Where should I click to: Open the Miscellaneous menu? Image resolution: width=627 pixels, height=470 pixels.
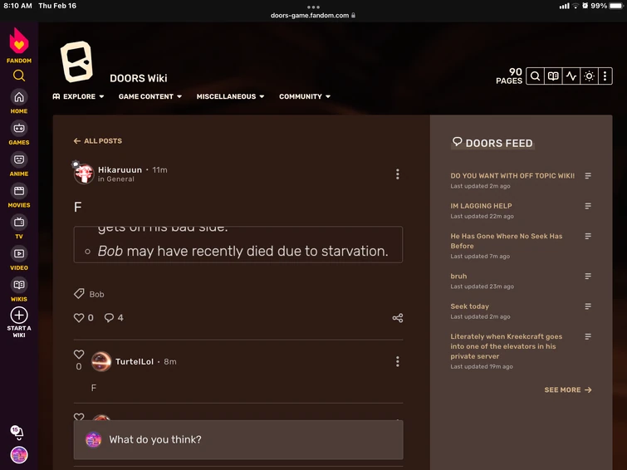pos(230,96)
